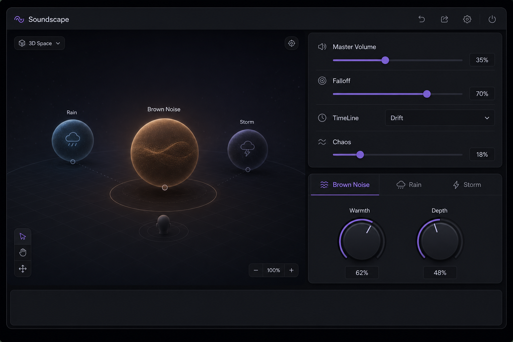This screenshot has width=513, height=342.
Task: Open the share export icon
Action: 444,19
